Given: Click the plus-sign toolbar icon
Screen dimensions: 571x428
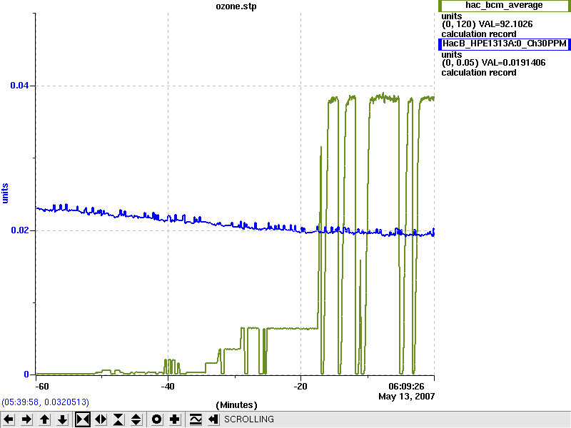Looking at the screenshot, I should pyautogui.click(x=175, y=419).
